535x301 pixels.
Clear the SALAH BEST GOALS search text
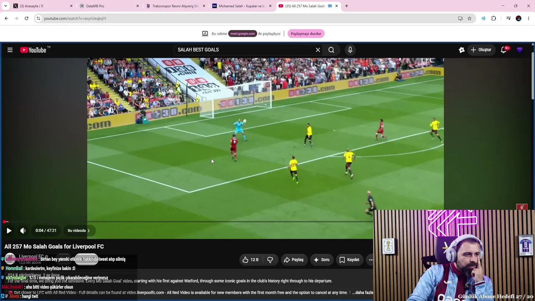click(x=318, y=50)
